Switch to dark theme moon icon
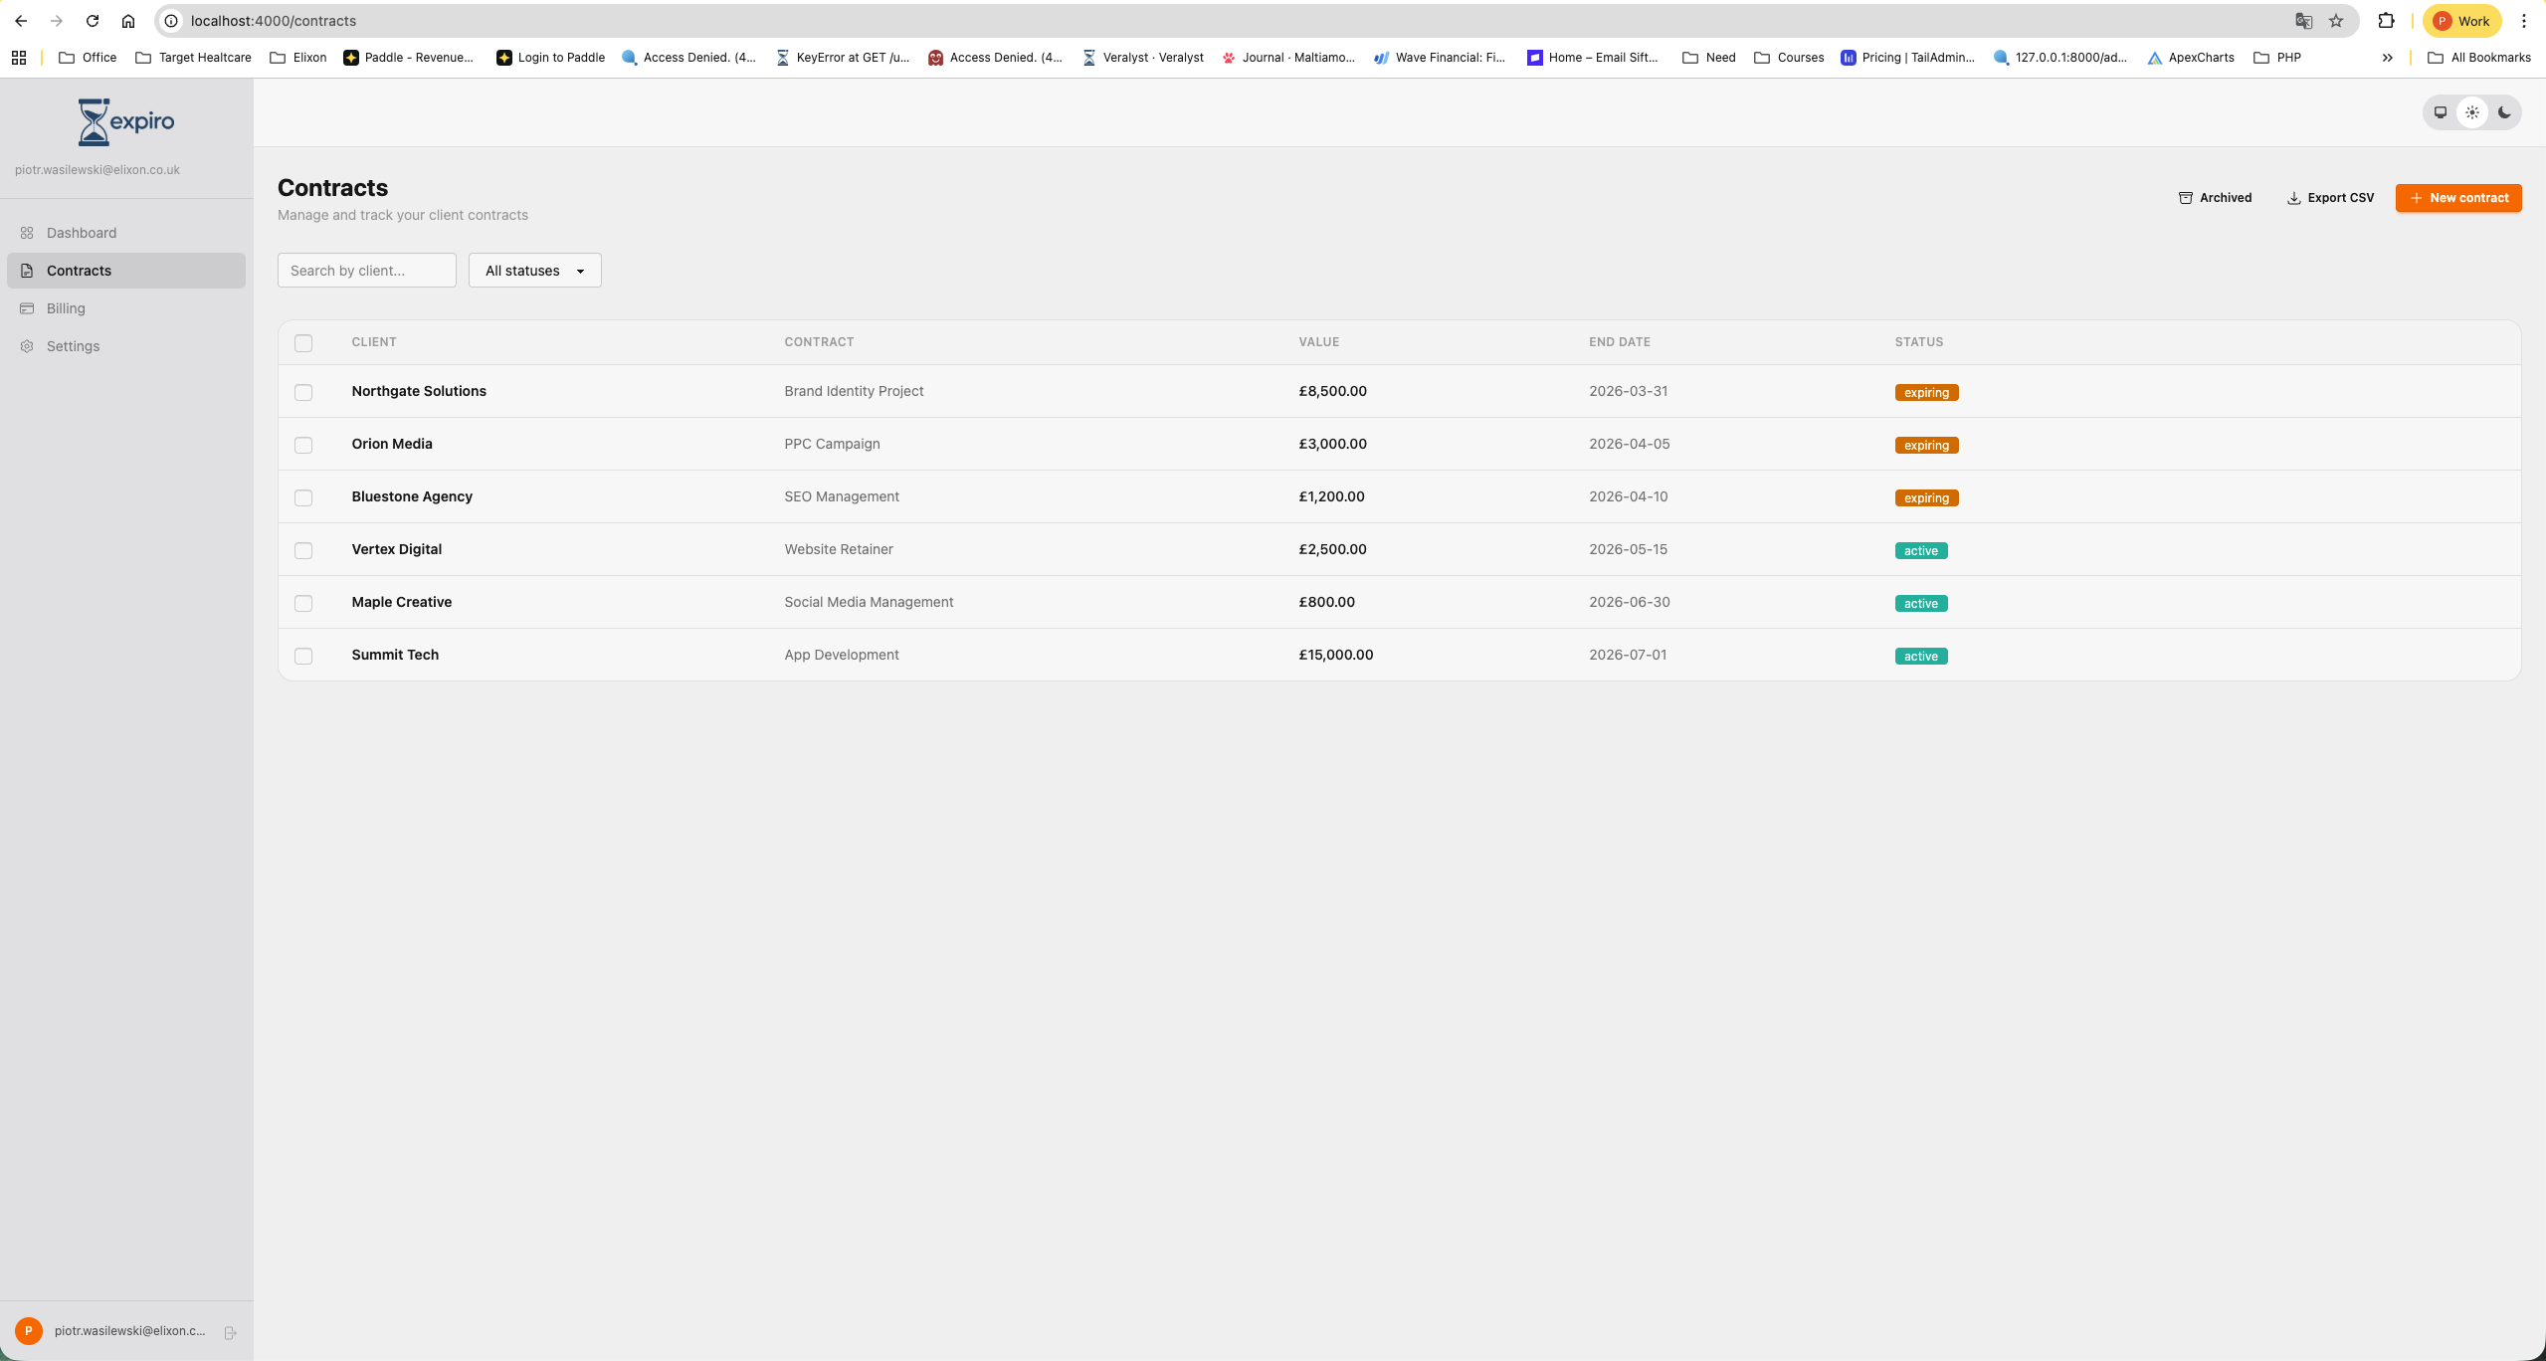Screen dimensions: 2546x1361 2504,112
